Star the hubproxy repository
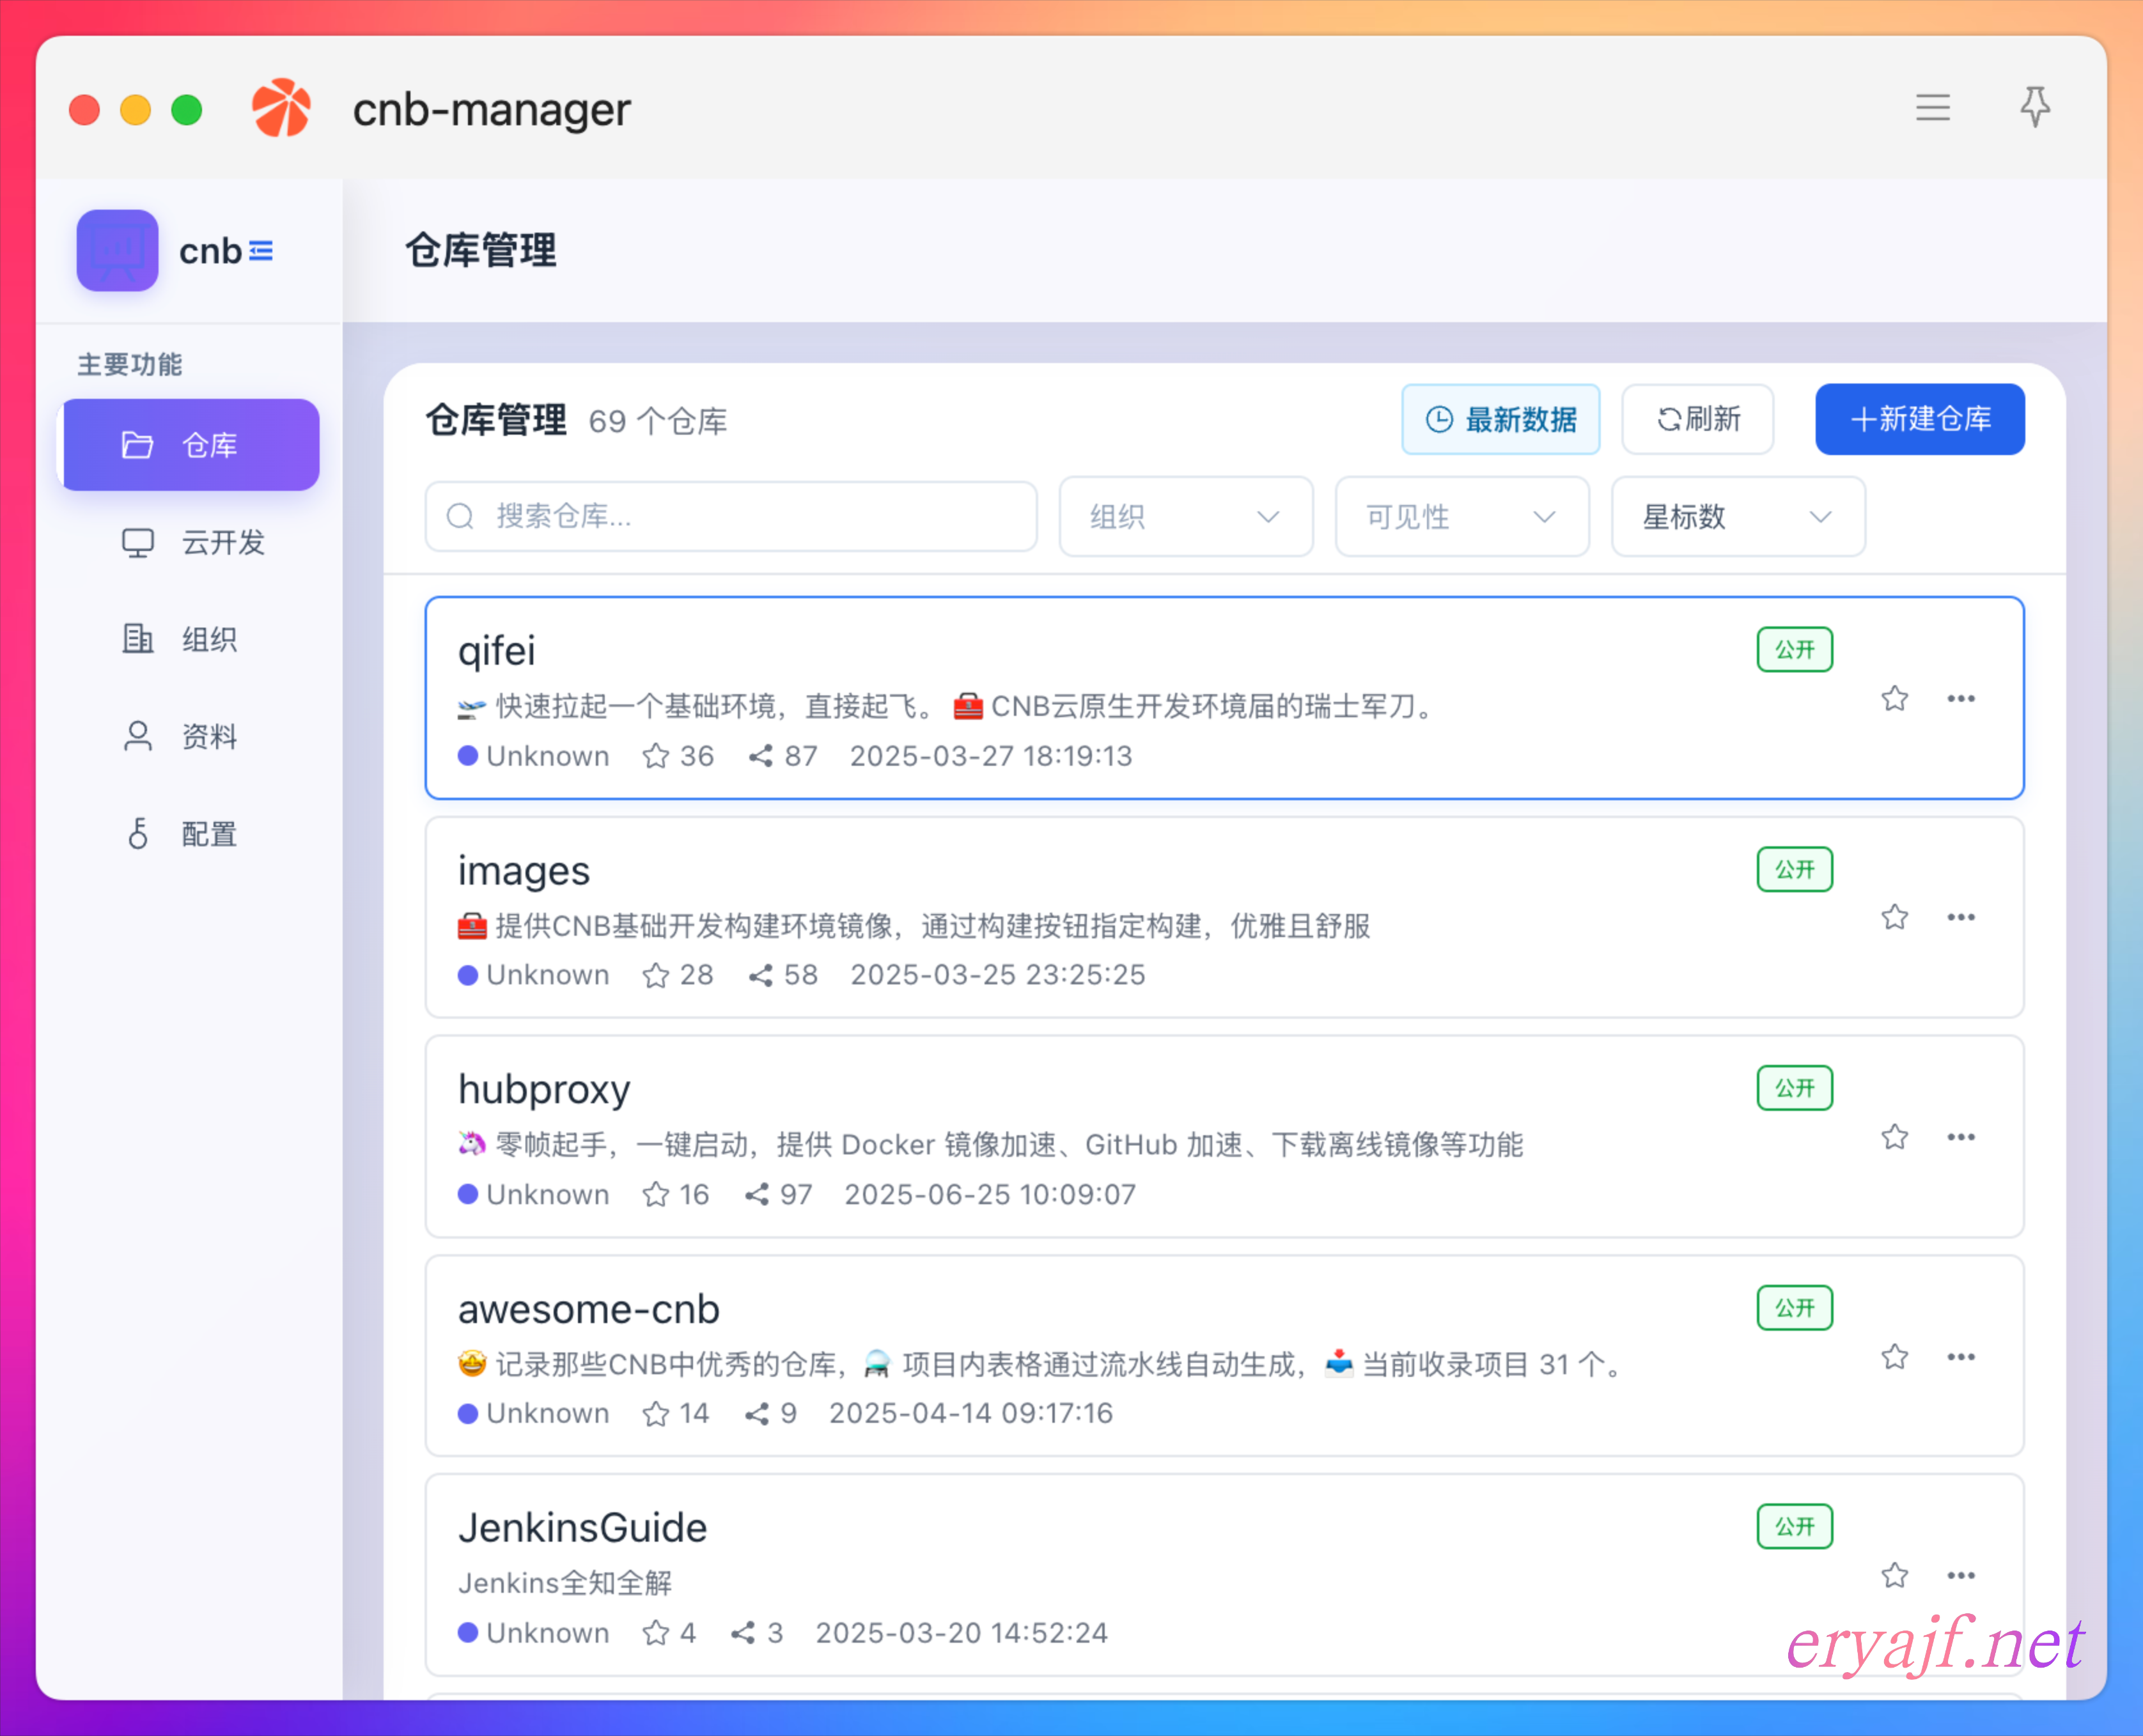This screenshot has width=2143, height=1736. (x=1894, y=1138)
